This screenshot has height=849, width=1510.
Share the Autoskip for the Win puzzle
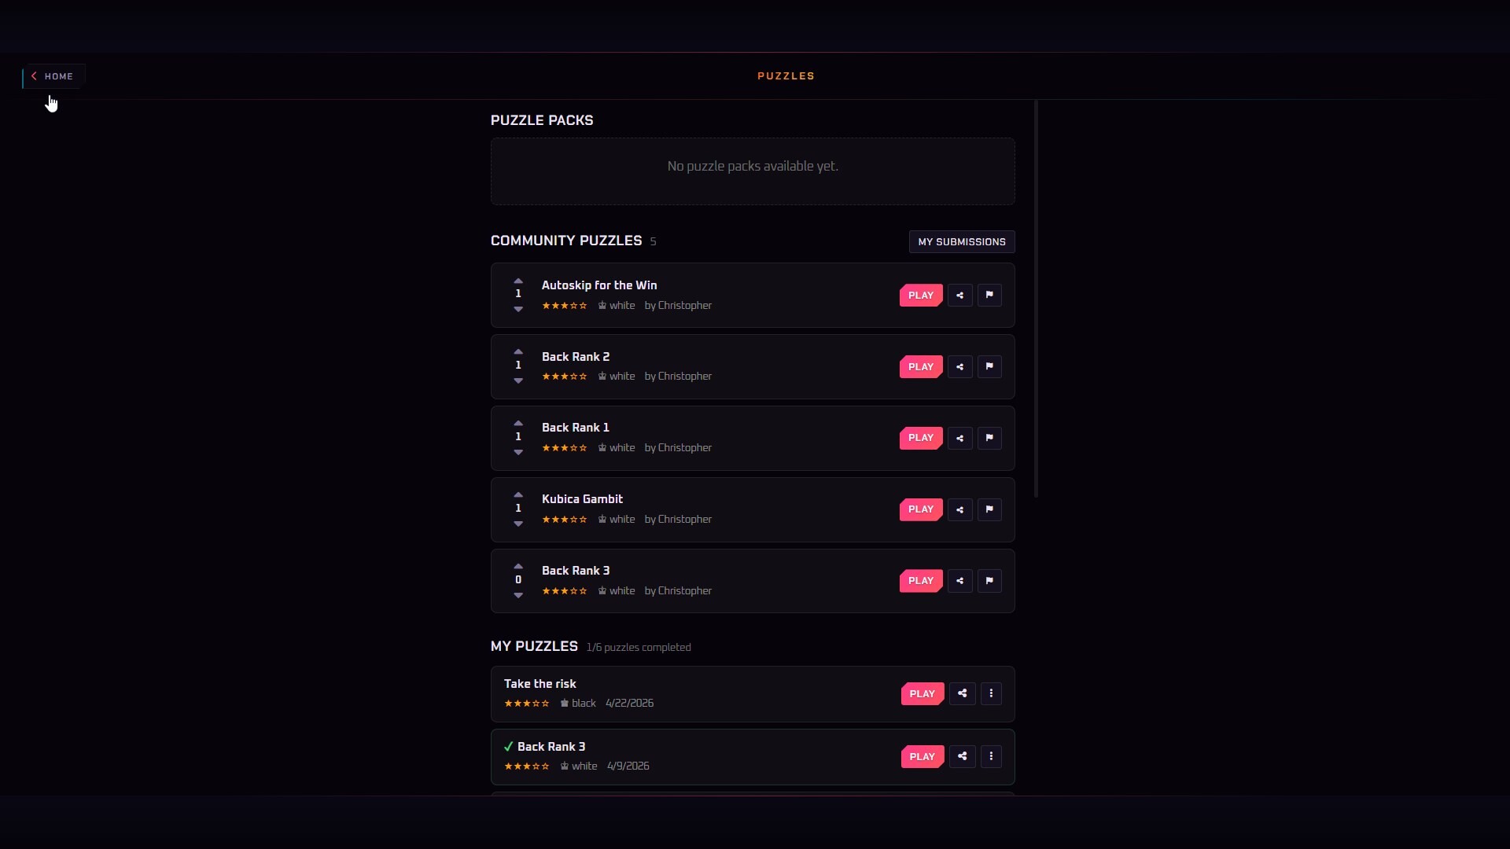pyautogui.click(x=959, y=296)
